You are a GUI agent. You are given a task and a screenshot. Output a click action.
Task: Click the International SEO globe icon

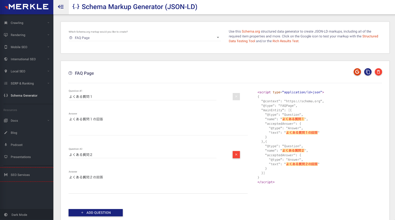[6, 59]
